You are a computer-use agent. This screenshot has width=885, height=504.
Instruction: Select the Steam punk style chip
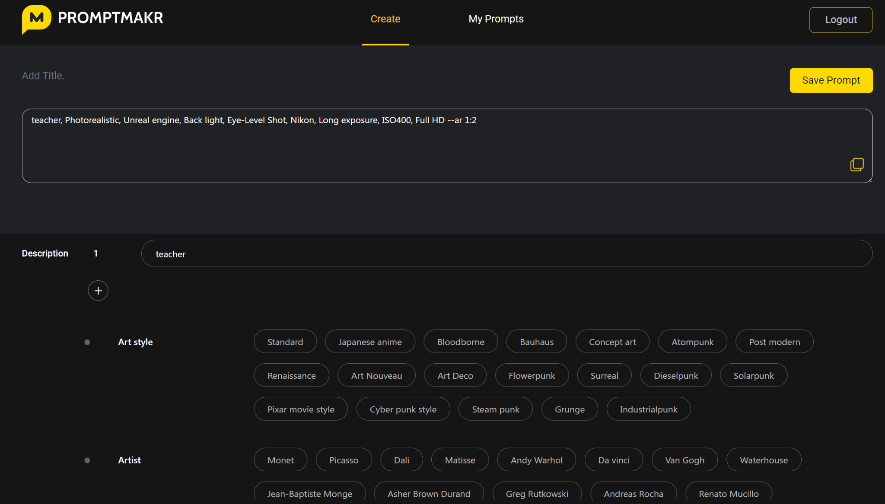click(495, 409)
